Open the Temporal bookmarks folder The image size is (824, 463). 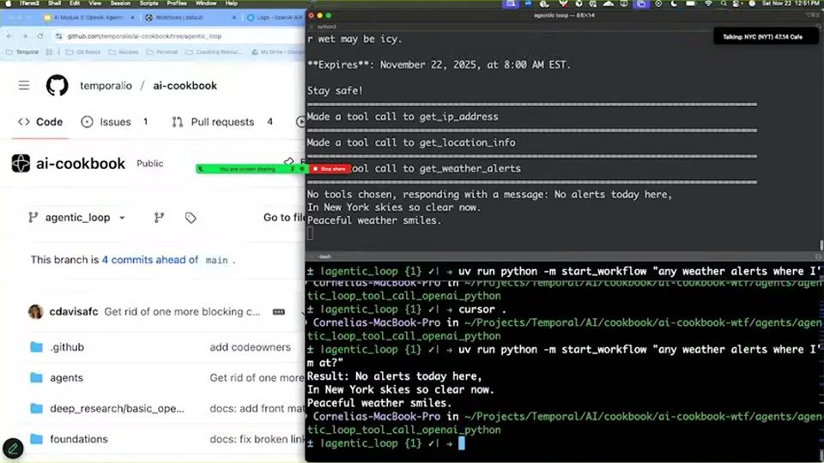click(22, 52)
